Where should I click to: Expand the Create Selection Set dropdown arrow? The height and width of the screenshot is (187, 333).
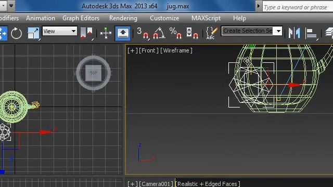click(x=278, y=31)
